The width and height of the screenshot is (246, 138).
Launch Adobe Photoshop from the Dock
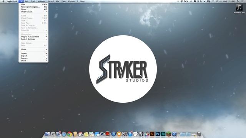pos(158,134)
